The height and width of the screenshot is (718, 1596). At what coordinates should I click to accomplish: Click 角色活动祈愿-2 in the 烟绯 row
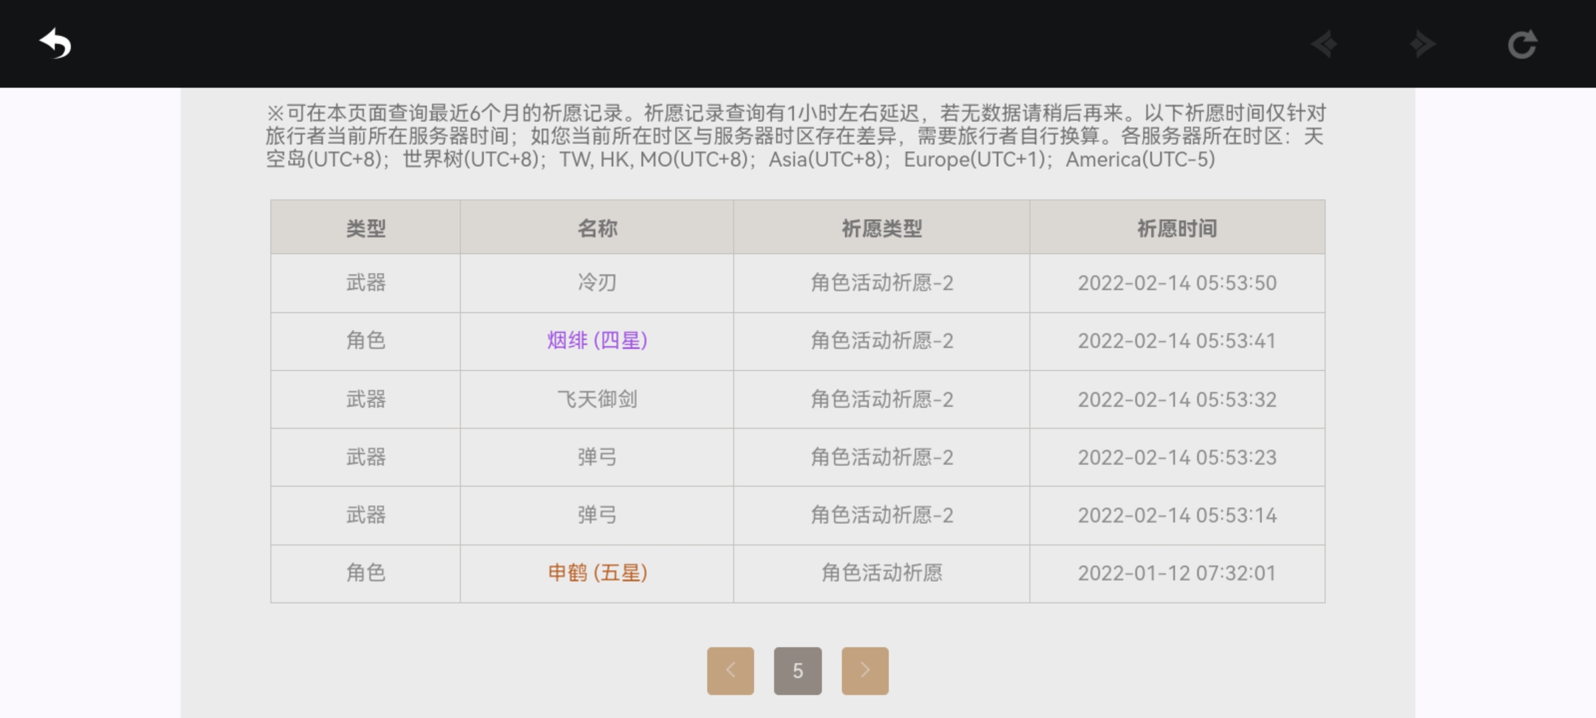[882, 340]
